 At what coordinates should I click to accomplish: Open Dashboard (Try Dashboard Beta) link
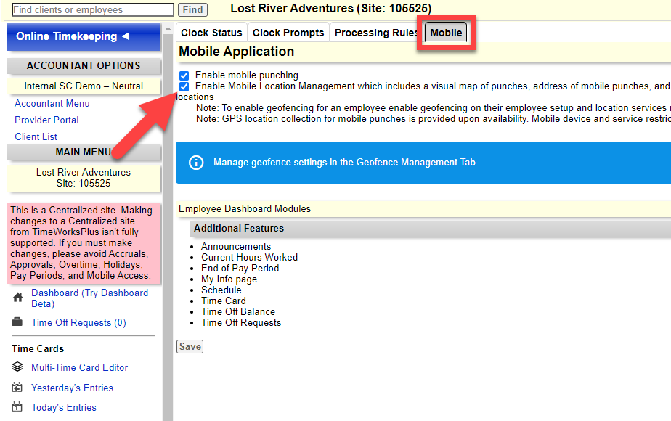coord(89,298)
